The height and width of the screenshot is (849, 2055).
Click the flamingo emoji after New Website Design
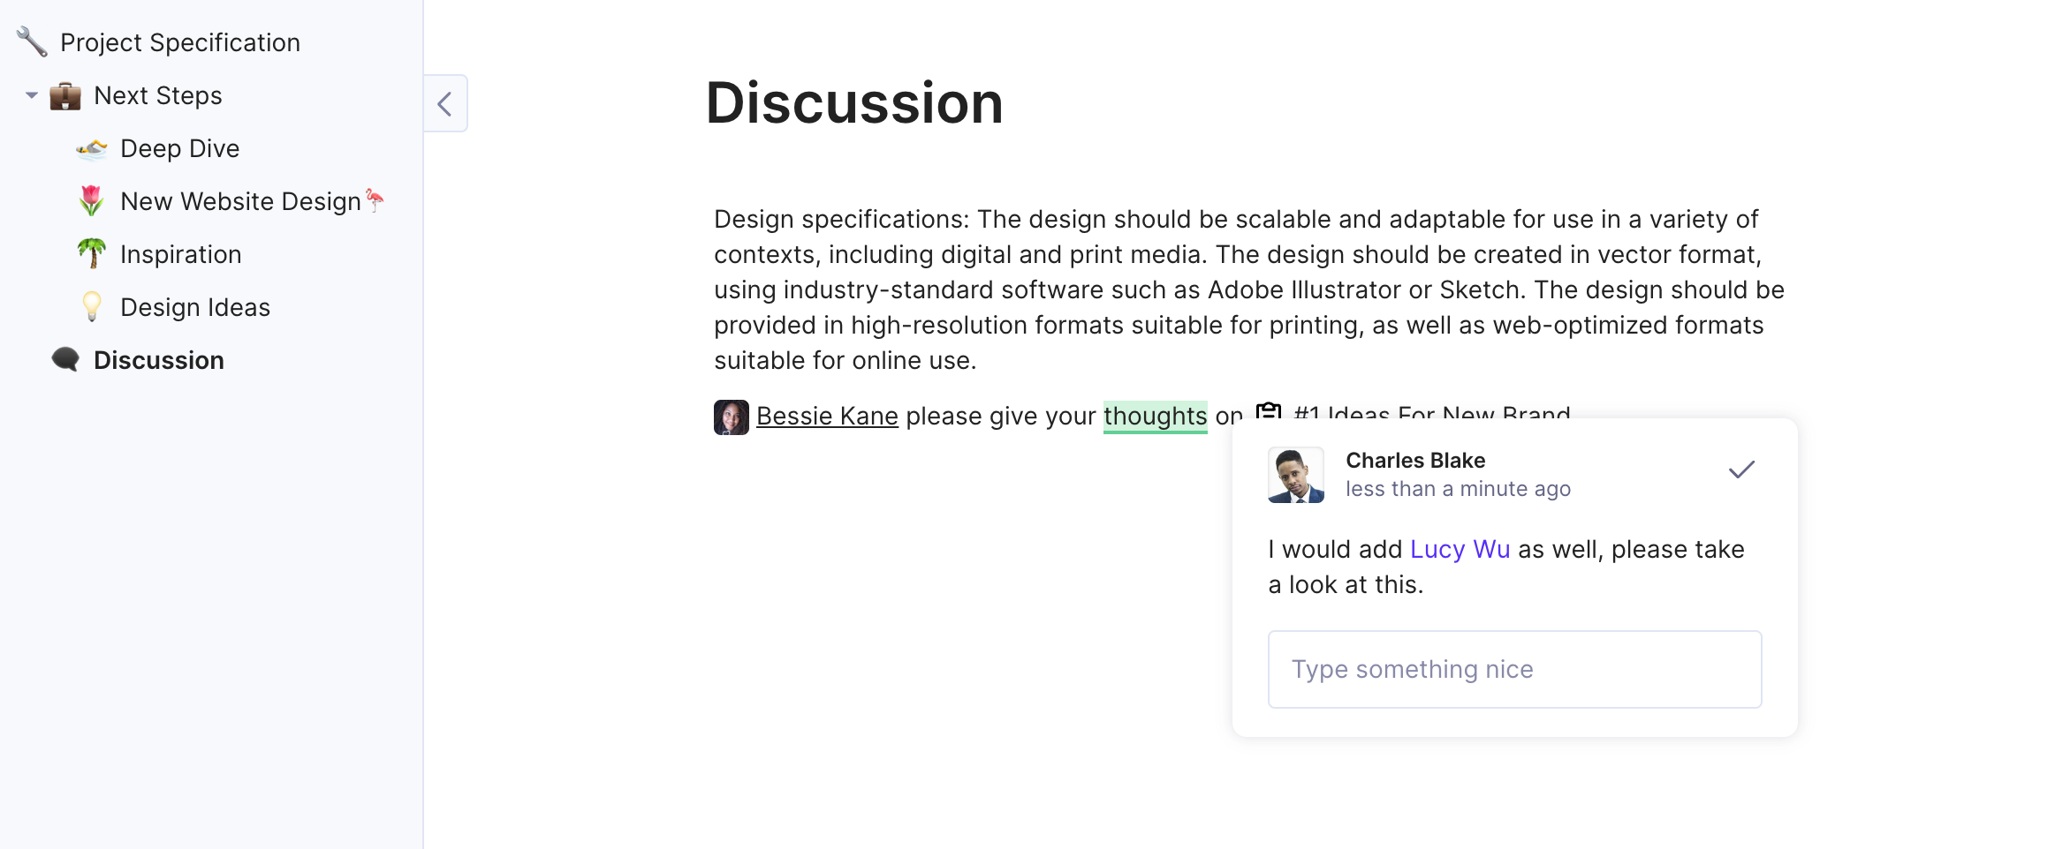point(375,199)
